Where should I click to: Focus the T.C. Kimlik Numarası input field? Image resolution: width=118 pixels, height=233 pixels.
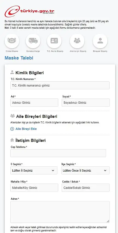coord(60,85)
